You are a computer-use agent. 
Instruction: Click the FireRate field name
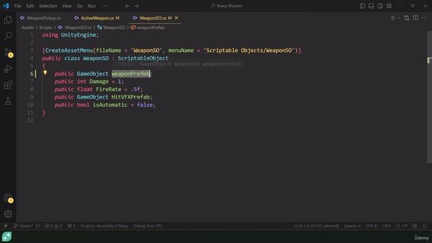point(109,89)
